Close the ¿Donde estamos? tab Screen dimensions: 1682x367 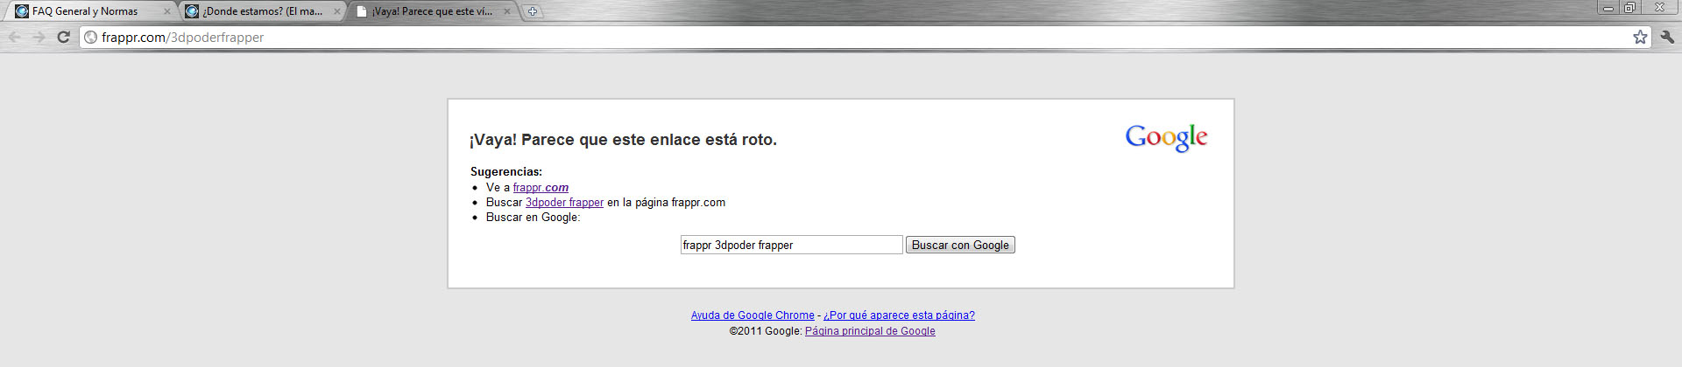point(337,11)
